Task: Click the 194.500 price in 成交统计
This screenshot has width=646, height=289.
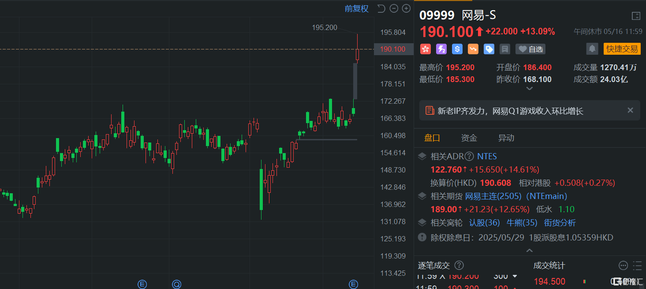Action: (549, 281)
